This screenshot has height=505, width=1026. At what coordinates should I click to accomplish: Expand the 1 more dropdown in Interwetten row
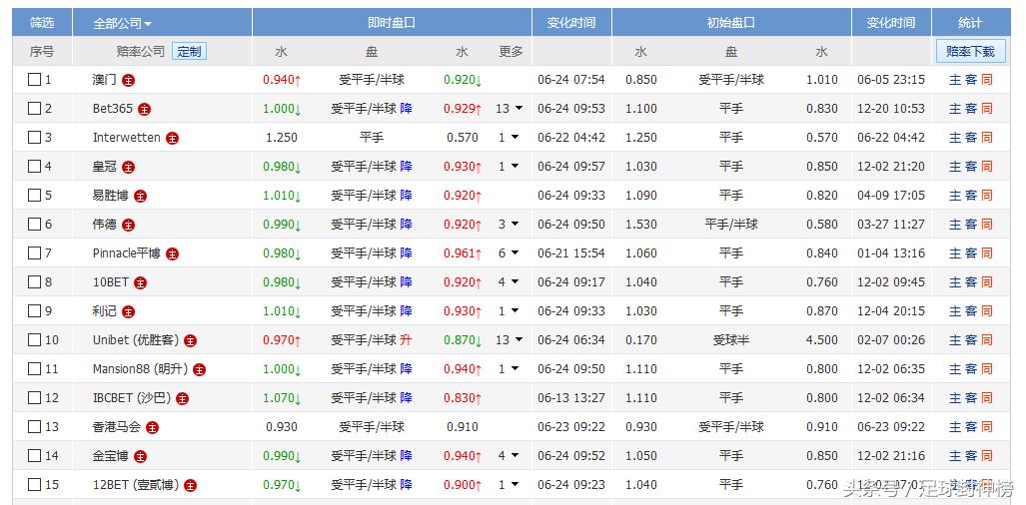(x=509, y=137)
